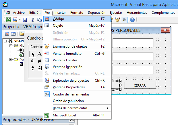This screenshot has height=125, width=178.
Task: Open the Ejecutar menu
Action: 116,13
